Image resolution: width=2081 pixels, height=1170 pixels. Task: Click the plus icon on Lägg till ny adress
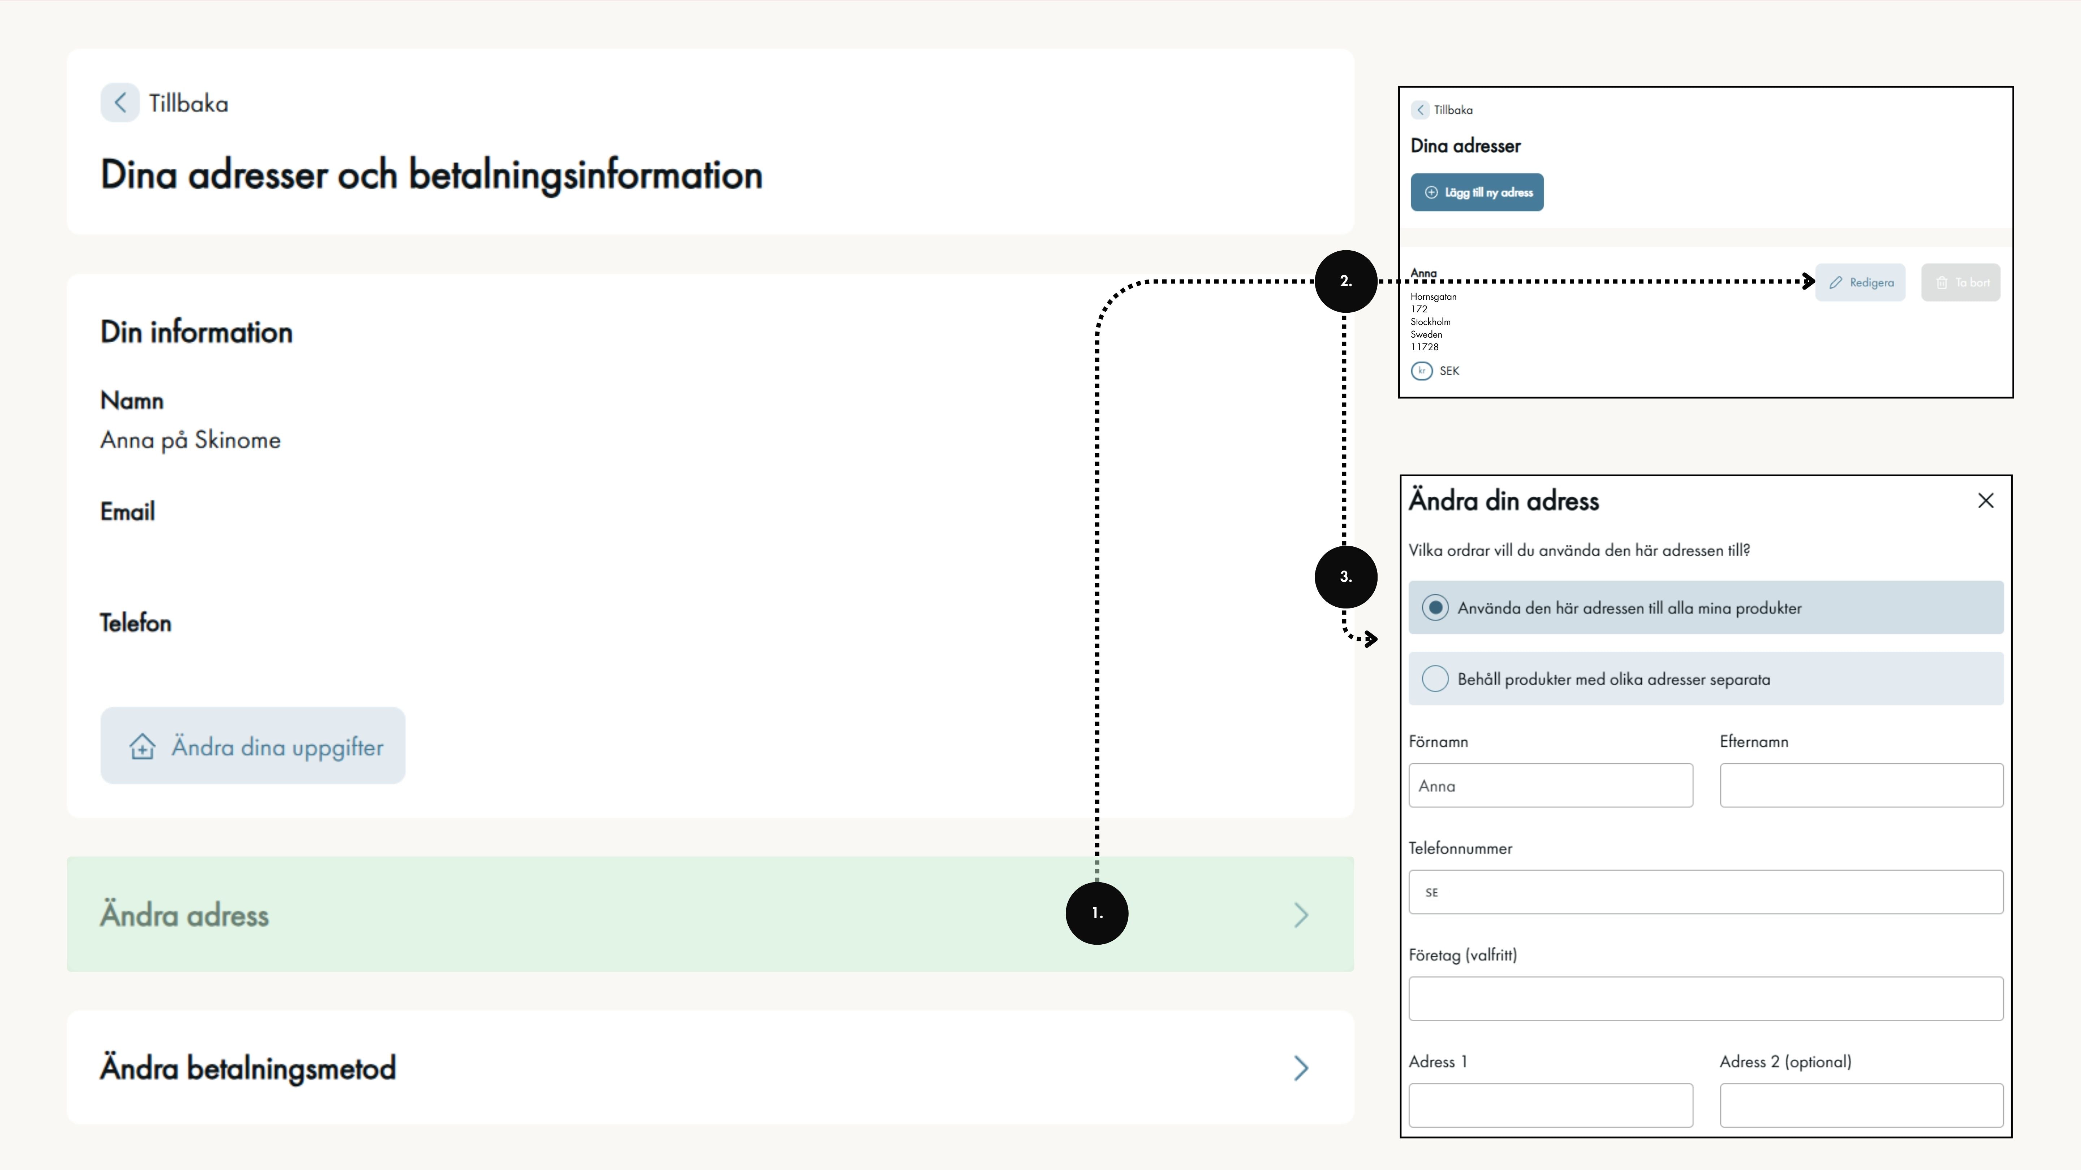(x=1431, y=192)
